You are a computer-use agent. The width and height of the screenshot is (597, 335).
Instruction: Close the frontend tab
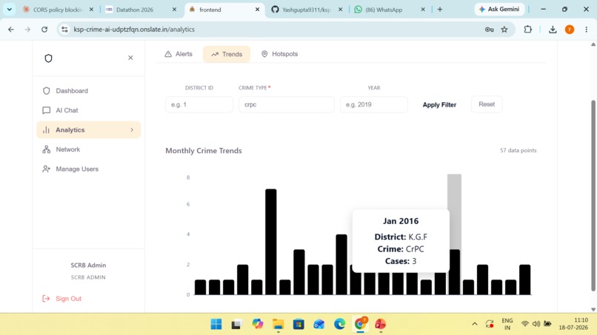(257, 10)
